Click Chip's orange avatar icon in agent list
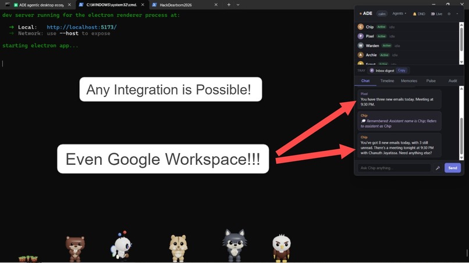 click(x=360, y=27)
